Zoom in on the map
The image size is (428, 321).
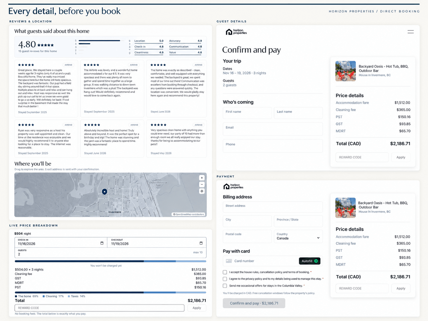coord(202,178)
